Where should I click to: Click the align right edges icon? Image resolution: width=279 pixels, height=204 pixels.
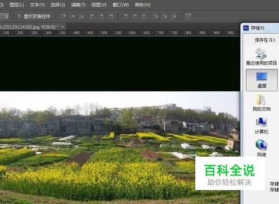pos(110,16)
